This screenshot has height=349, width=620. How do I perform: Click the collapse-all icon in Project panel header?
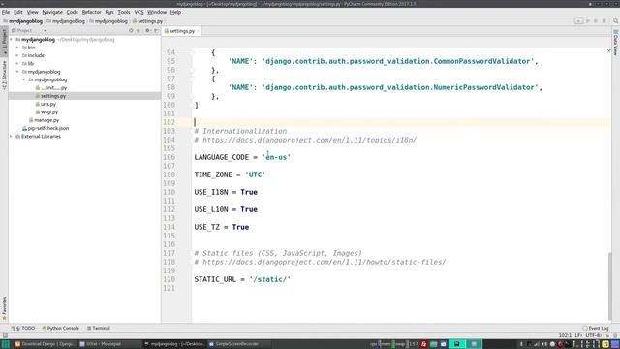(138, 30)
